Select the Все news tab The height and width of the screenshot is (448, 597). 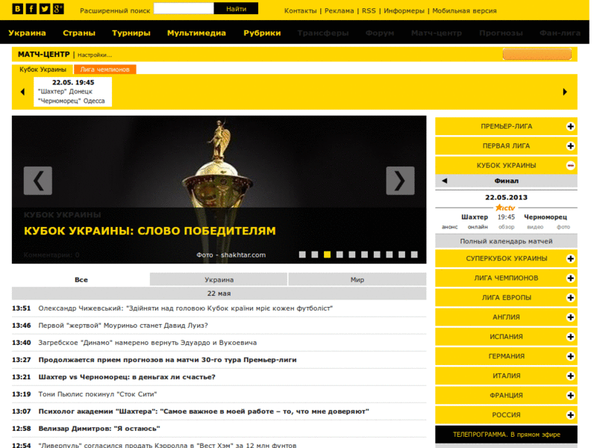coord(81,279)
